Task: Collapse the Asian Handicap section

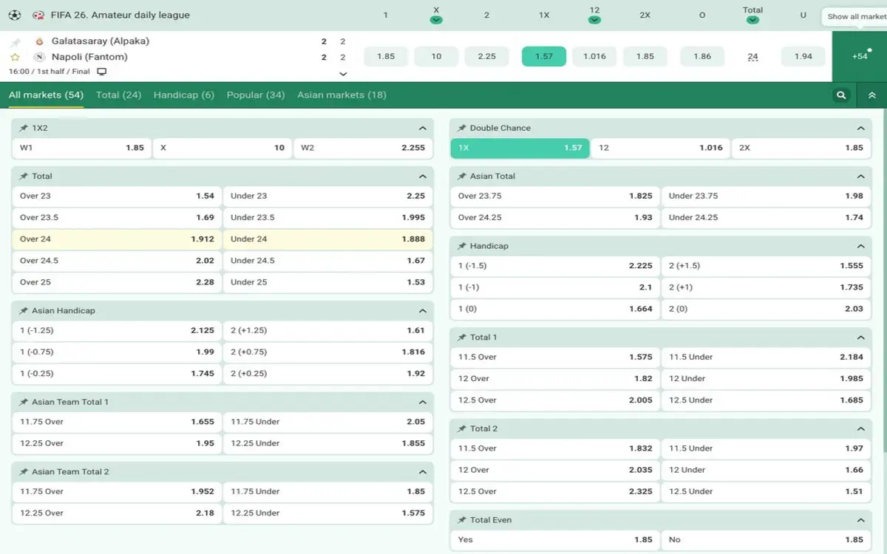Action: (x=423, y=310)
